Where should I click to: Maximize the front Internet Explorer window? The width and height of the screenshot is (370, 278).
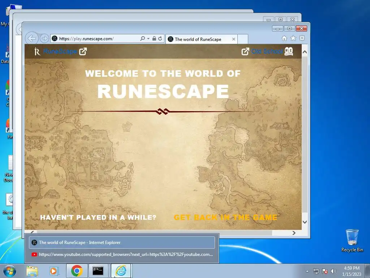click(x=289, y=29)
